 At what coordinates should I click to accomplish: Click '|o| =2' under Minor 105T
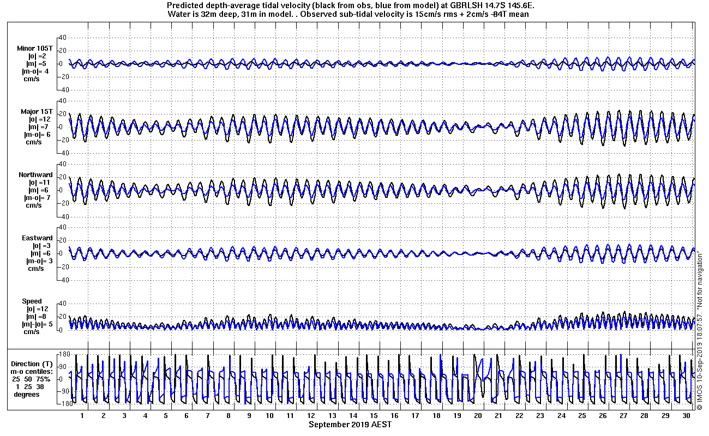pos(38,56)
